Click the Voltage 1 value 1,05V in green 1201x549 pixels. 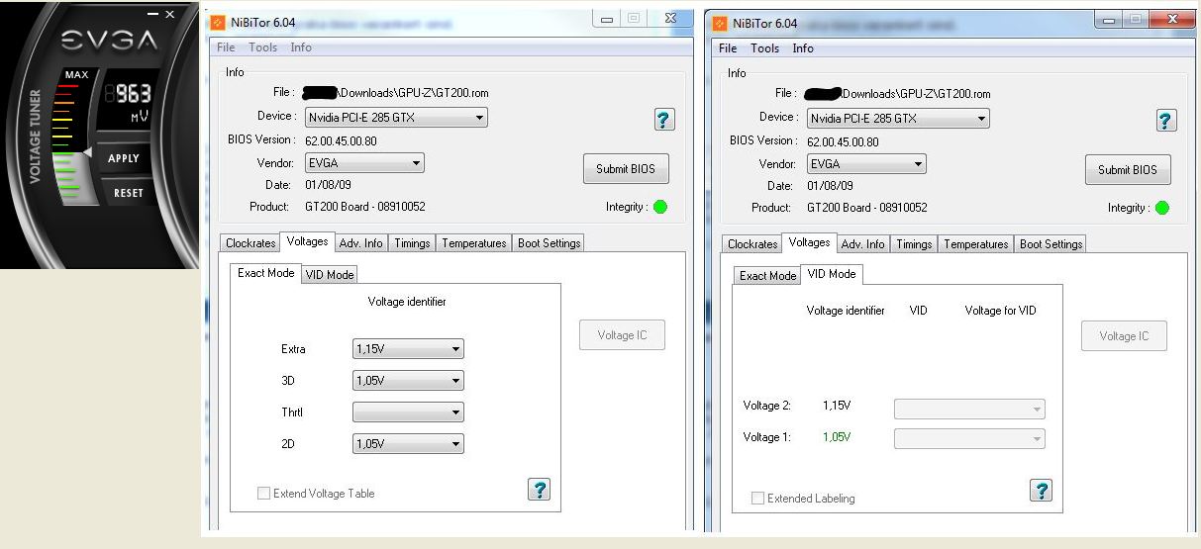pos(837,437)
